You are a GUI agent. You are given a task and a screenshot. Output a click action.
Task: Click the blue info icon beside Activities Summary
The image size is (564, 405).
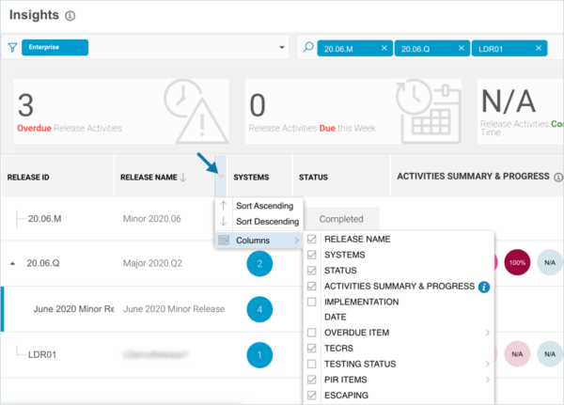coord(484,287)
